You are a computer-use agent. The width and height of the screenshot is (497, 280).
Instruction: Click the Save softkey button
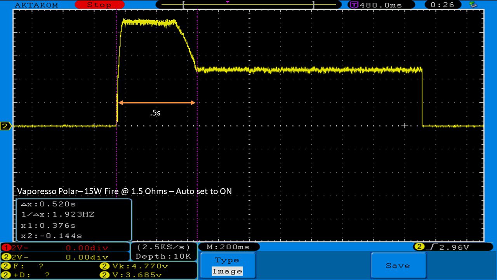tap(398, 266)
